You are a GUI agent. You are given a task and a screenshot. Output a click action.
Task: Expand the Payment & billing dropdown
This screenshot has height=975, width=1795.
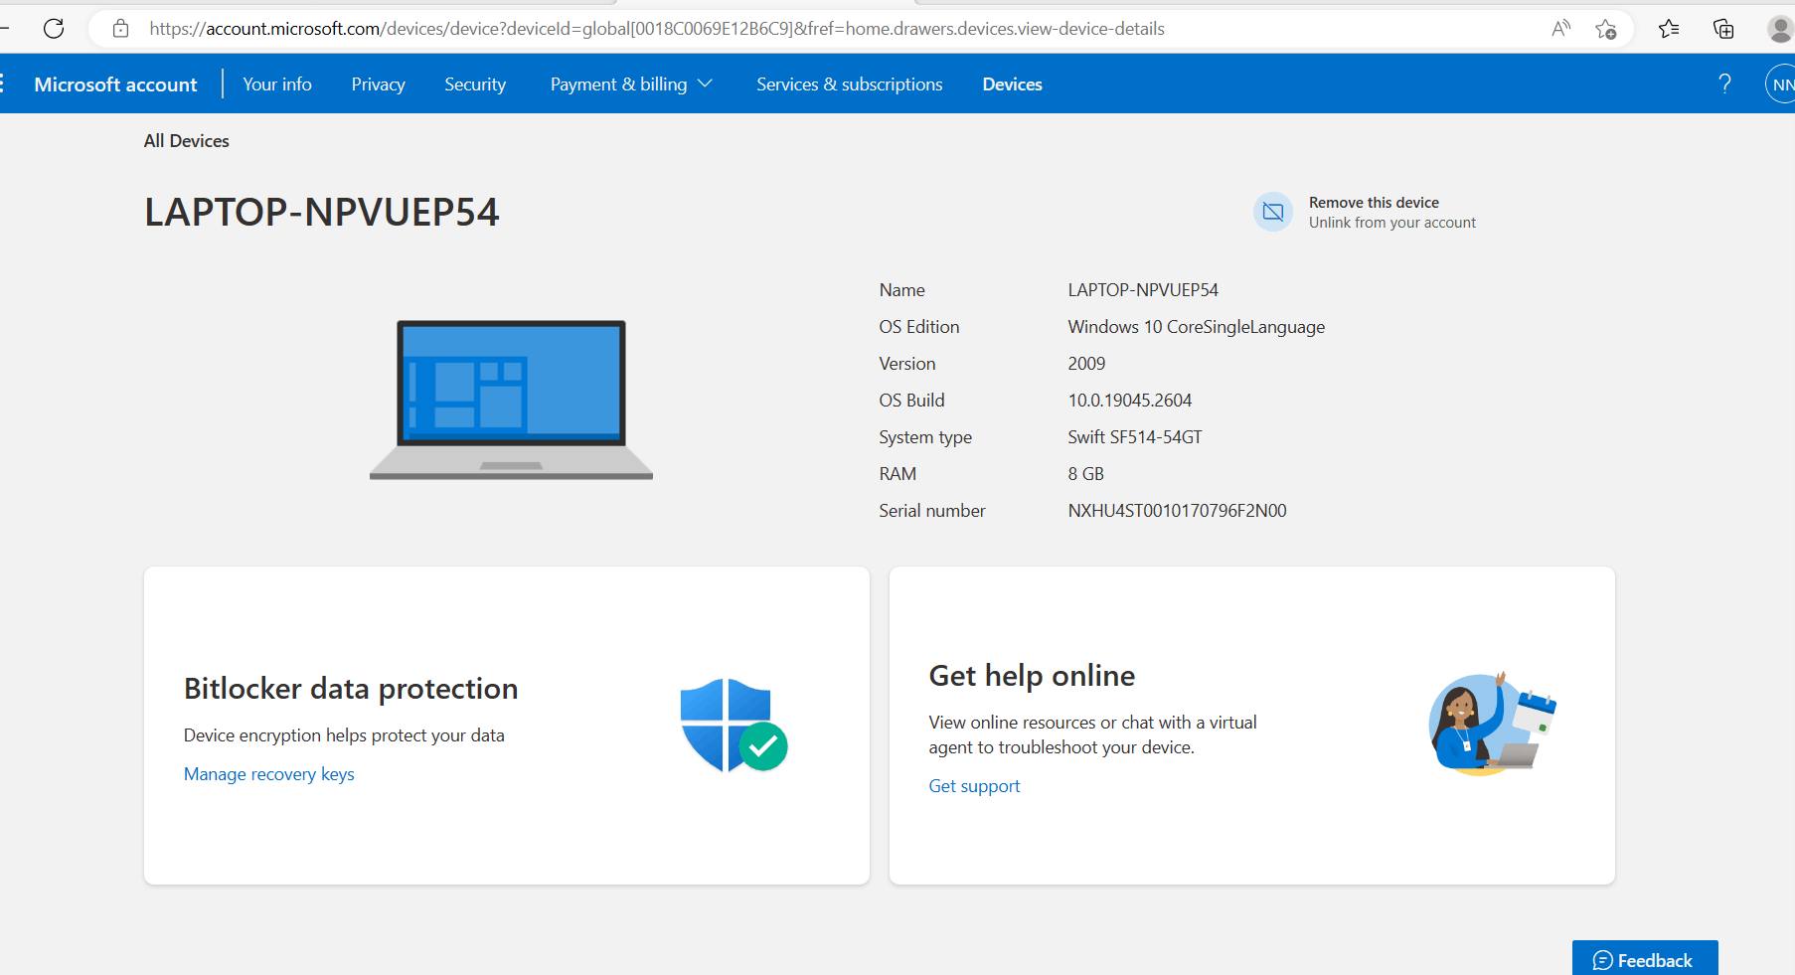click(631, 84)
